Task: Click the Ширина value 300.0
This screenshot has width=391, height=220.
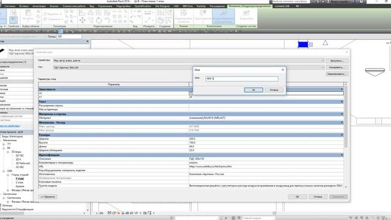Action: (266, 139)
